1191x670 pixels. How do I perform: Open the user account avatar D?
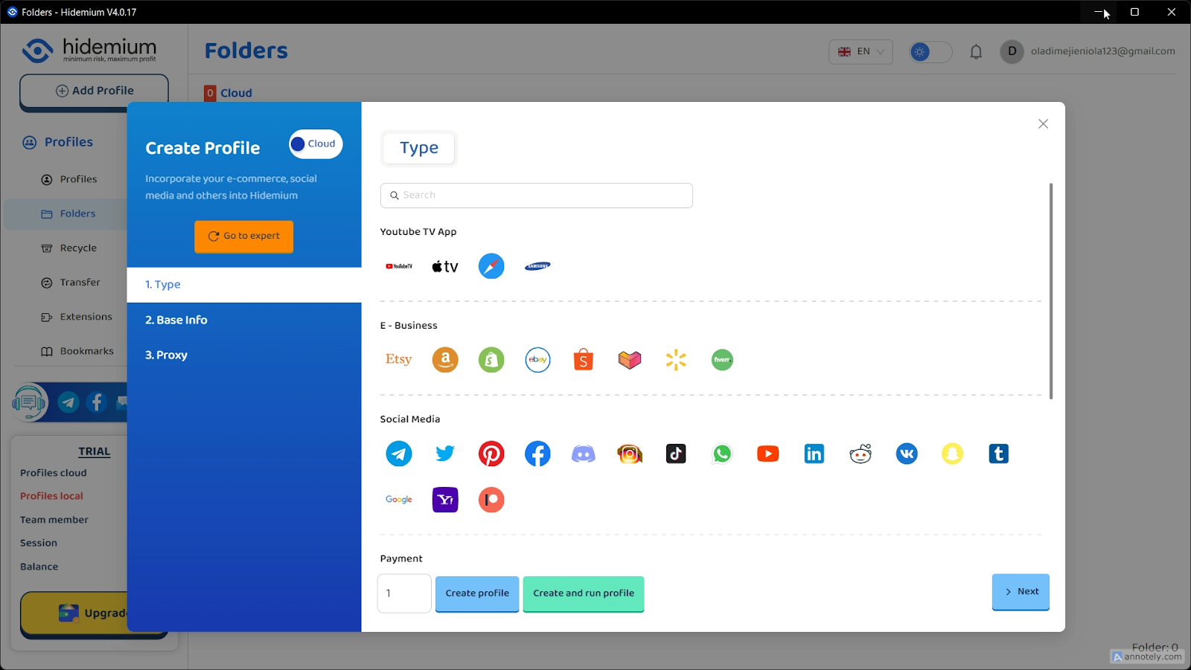pyautogui.click(x=1012, y=51)
